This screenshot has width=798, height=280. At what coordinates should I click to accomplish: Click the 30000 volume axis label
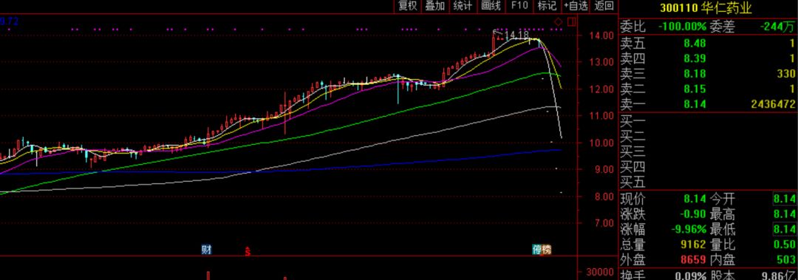(x=601, y=273)
